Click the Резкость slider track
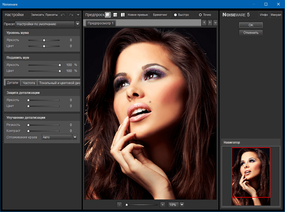285x212 pixels. tap(44, 125)
